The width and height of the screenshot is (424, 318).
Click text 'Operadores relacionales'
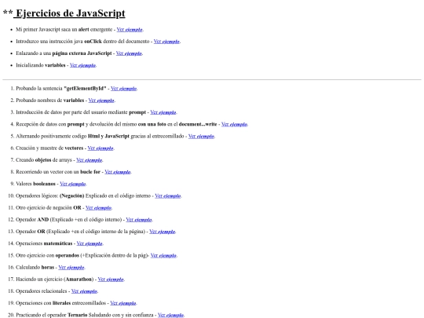point(42,291)
